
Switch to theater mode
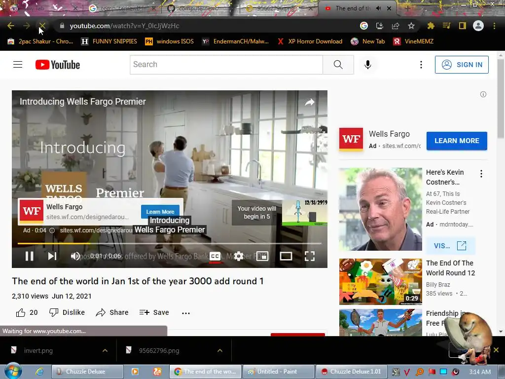coord(286,256)
